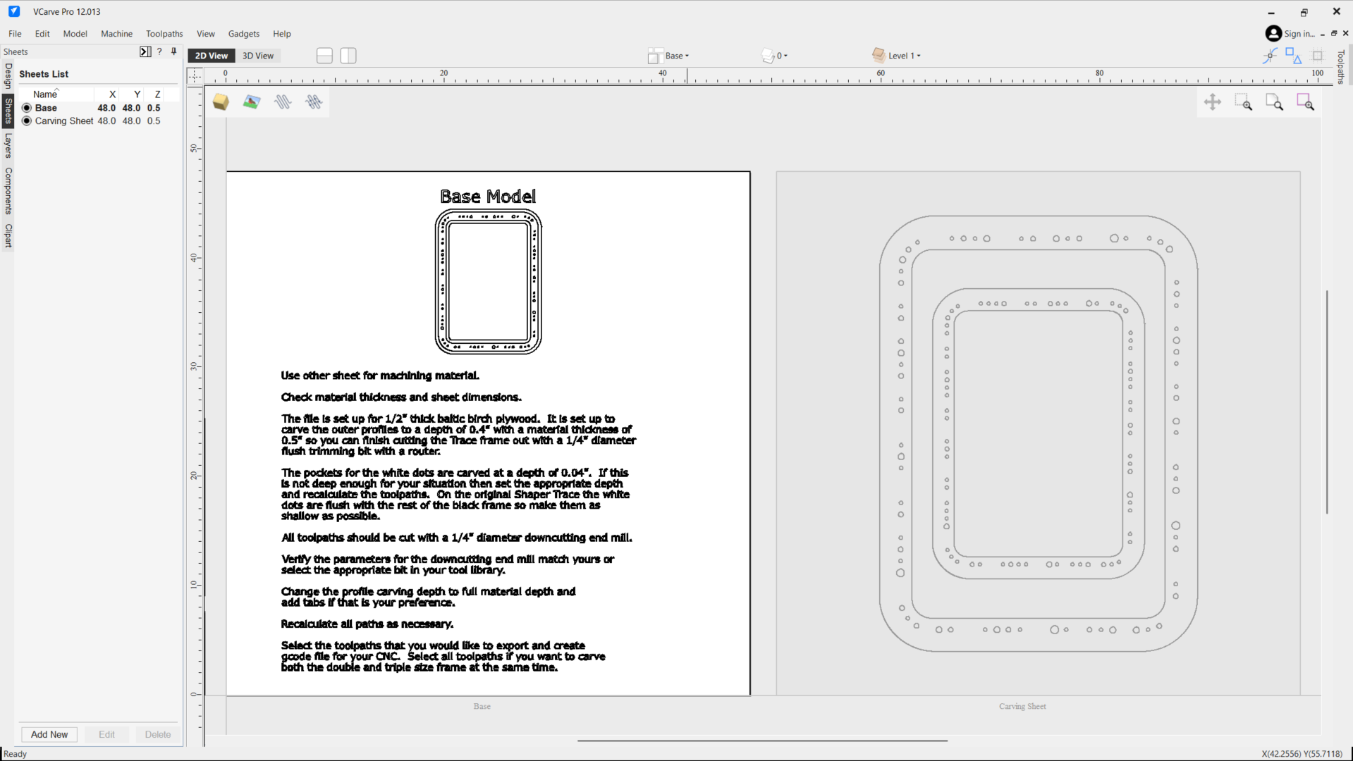
Task: Click the Ready status text
Action: tap(16, 753)
